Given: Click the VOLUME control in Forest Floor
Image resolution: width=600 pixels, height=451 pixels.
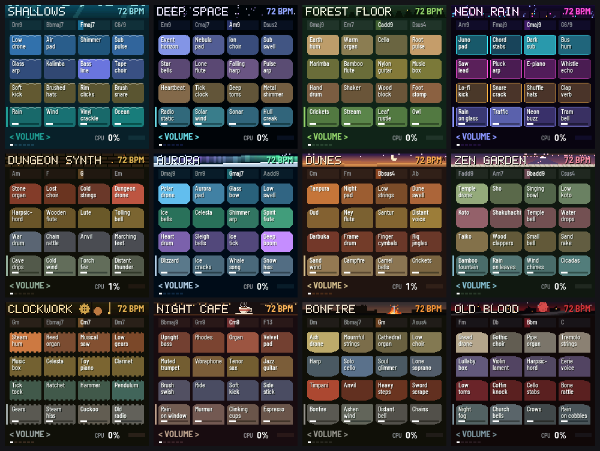Looking at the screenshot, I should click(328, 137).
